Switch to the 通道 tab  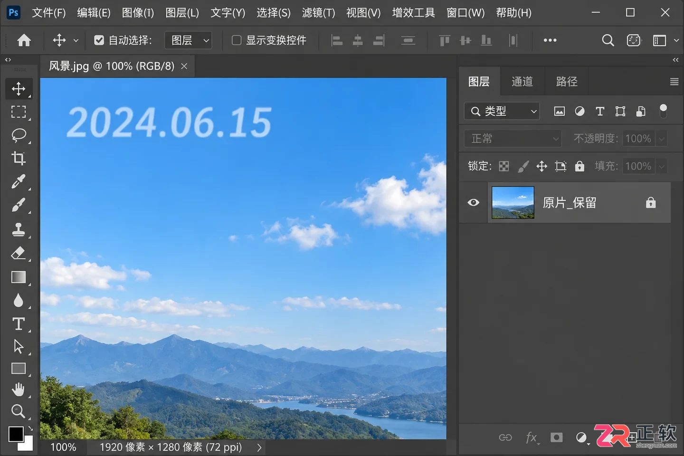click(x=522, y=82)
